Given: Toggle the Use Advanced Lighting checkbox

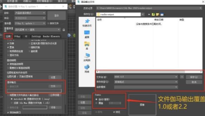Looking at the screenshot, I should (8, 64).
